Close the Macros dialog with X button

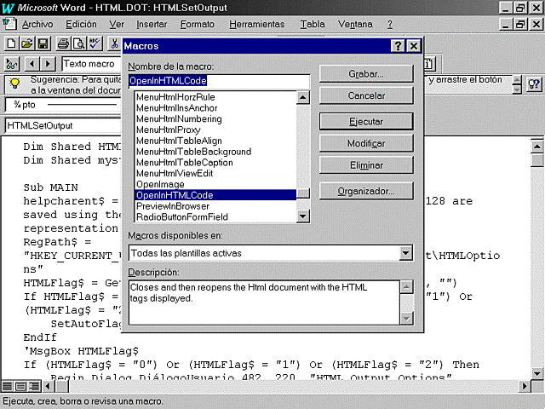click(x=414, y=46)
